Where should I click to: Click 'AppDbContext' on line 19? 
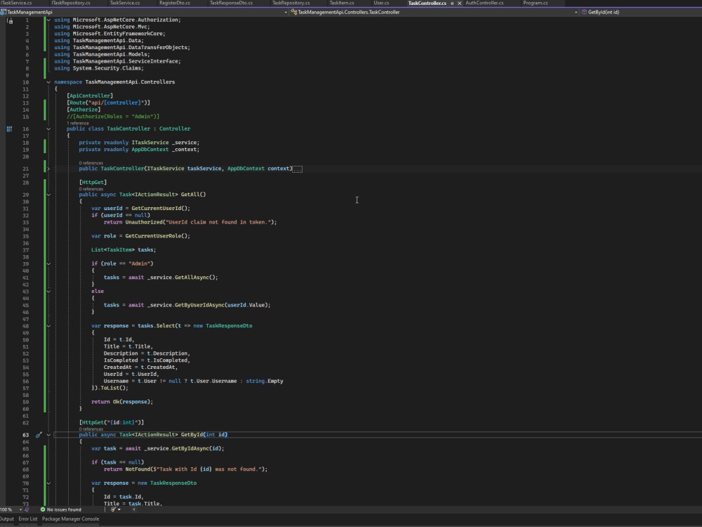[150, 150]
